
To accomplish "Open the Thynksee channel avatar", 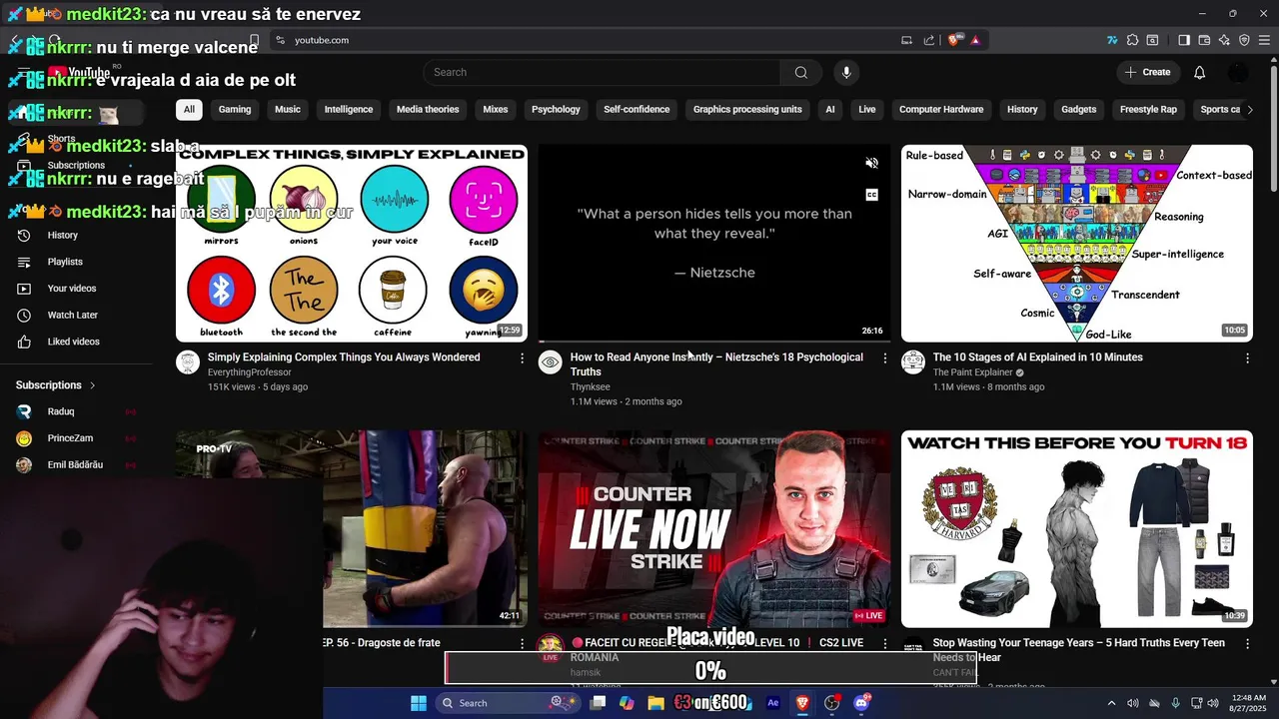I will [x=551, y=362].
